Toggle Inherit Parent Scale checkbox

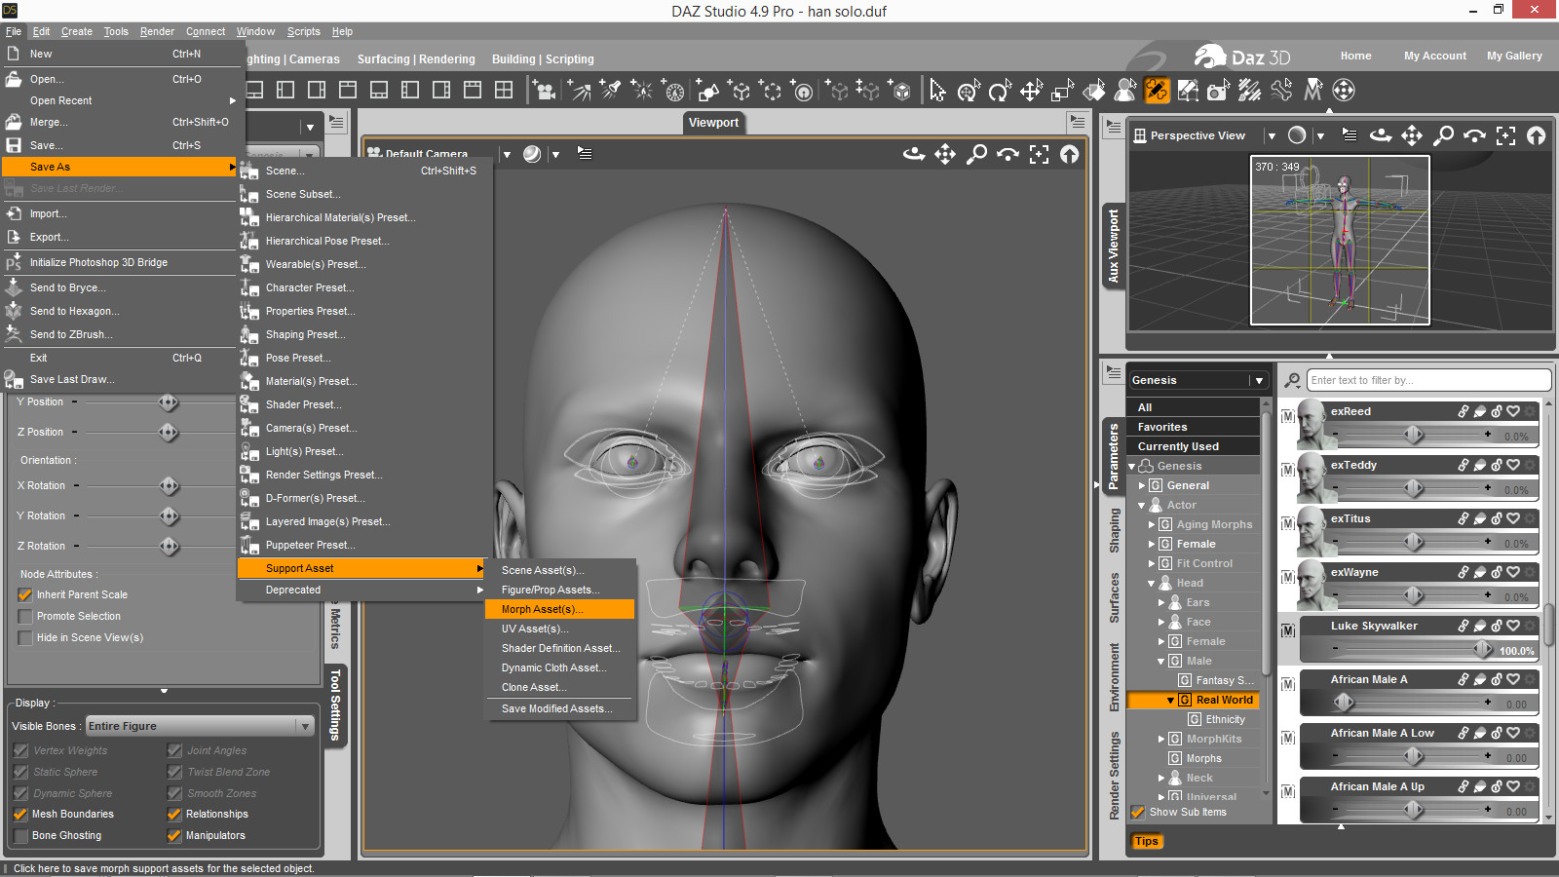(x=25, y=594)
